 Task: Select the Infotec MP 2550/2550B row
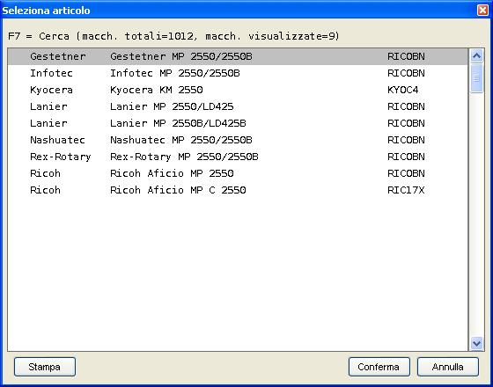(238, 73)
